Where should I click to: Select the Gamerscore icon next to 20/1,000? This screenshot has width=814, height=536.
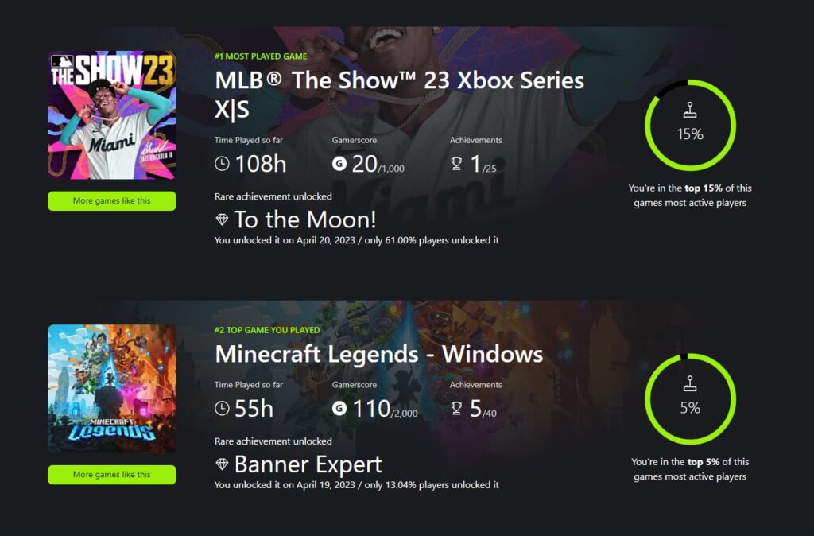[x=340, y=164]
